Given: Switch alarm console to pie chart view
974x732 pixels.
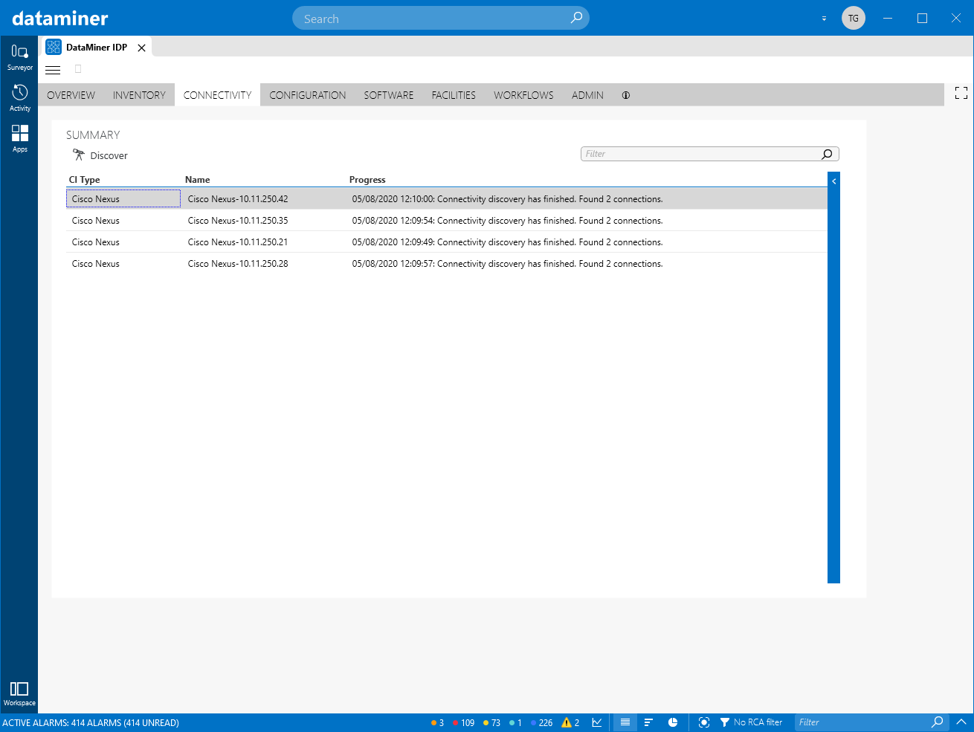Looking at the screenshot, I should [673, 722].
